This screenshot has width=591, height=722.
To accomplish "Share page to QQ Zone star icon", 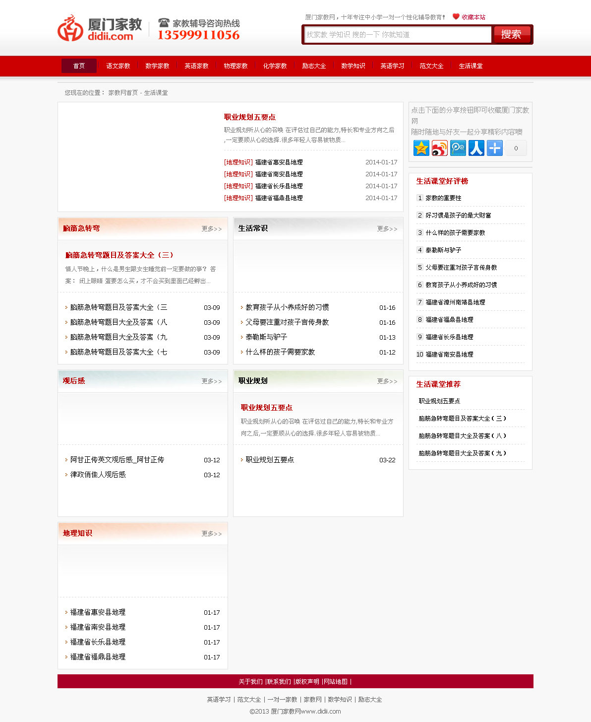I will (x=421, y=148).
